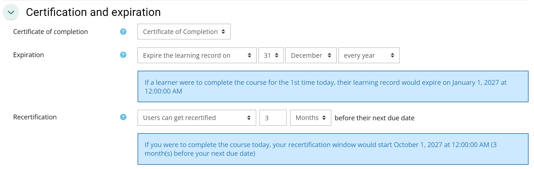534x169 pixels.
Task: Open the expiration day dropdown showing 31
Action: [x=271, y=55]
